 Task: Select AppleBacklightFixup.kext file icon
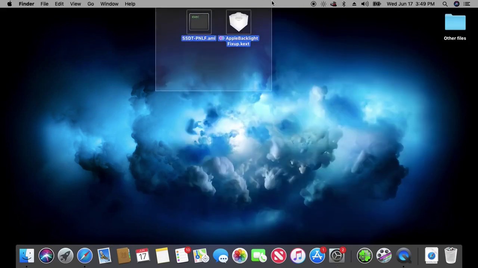239,22
